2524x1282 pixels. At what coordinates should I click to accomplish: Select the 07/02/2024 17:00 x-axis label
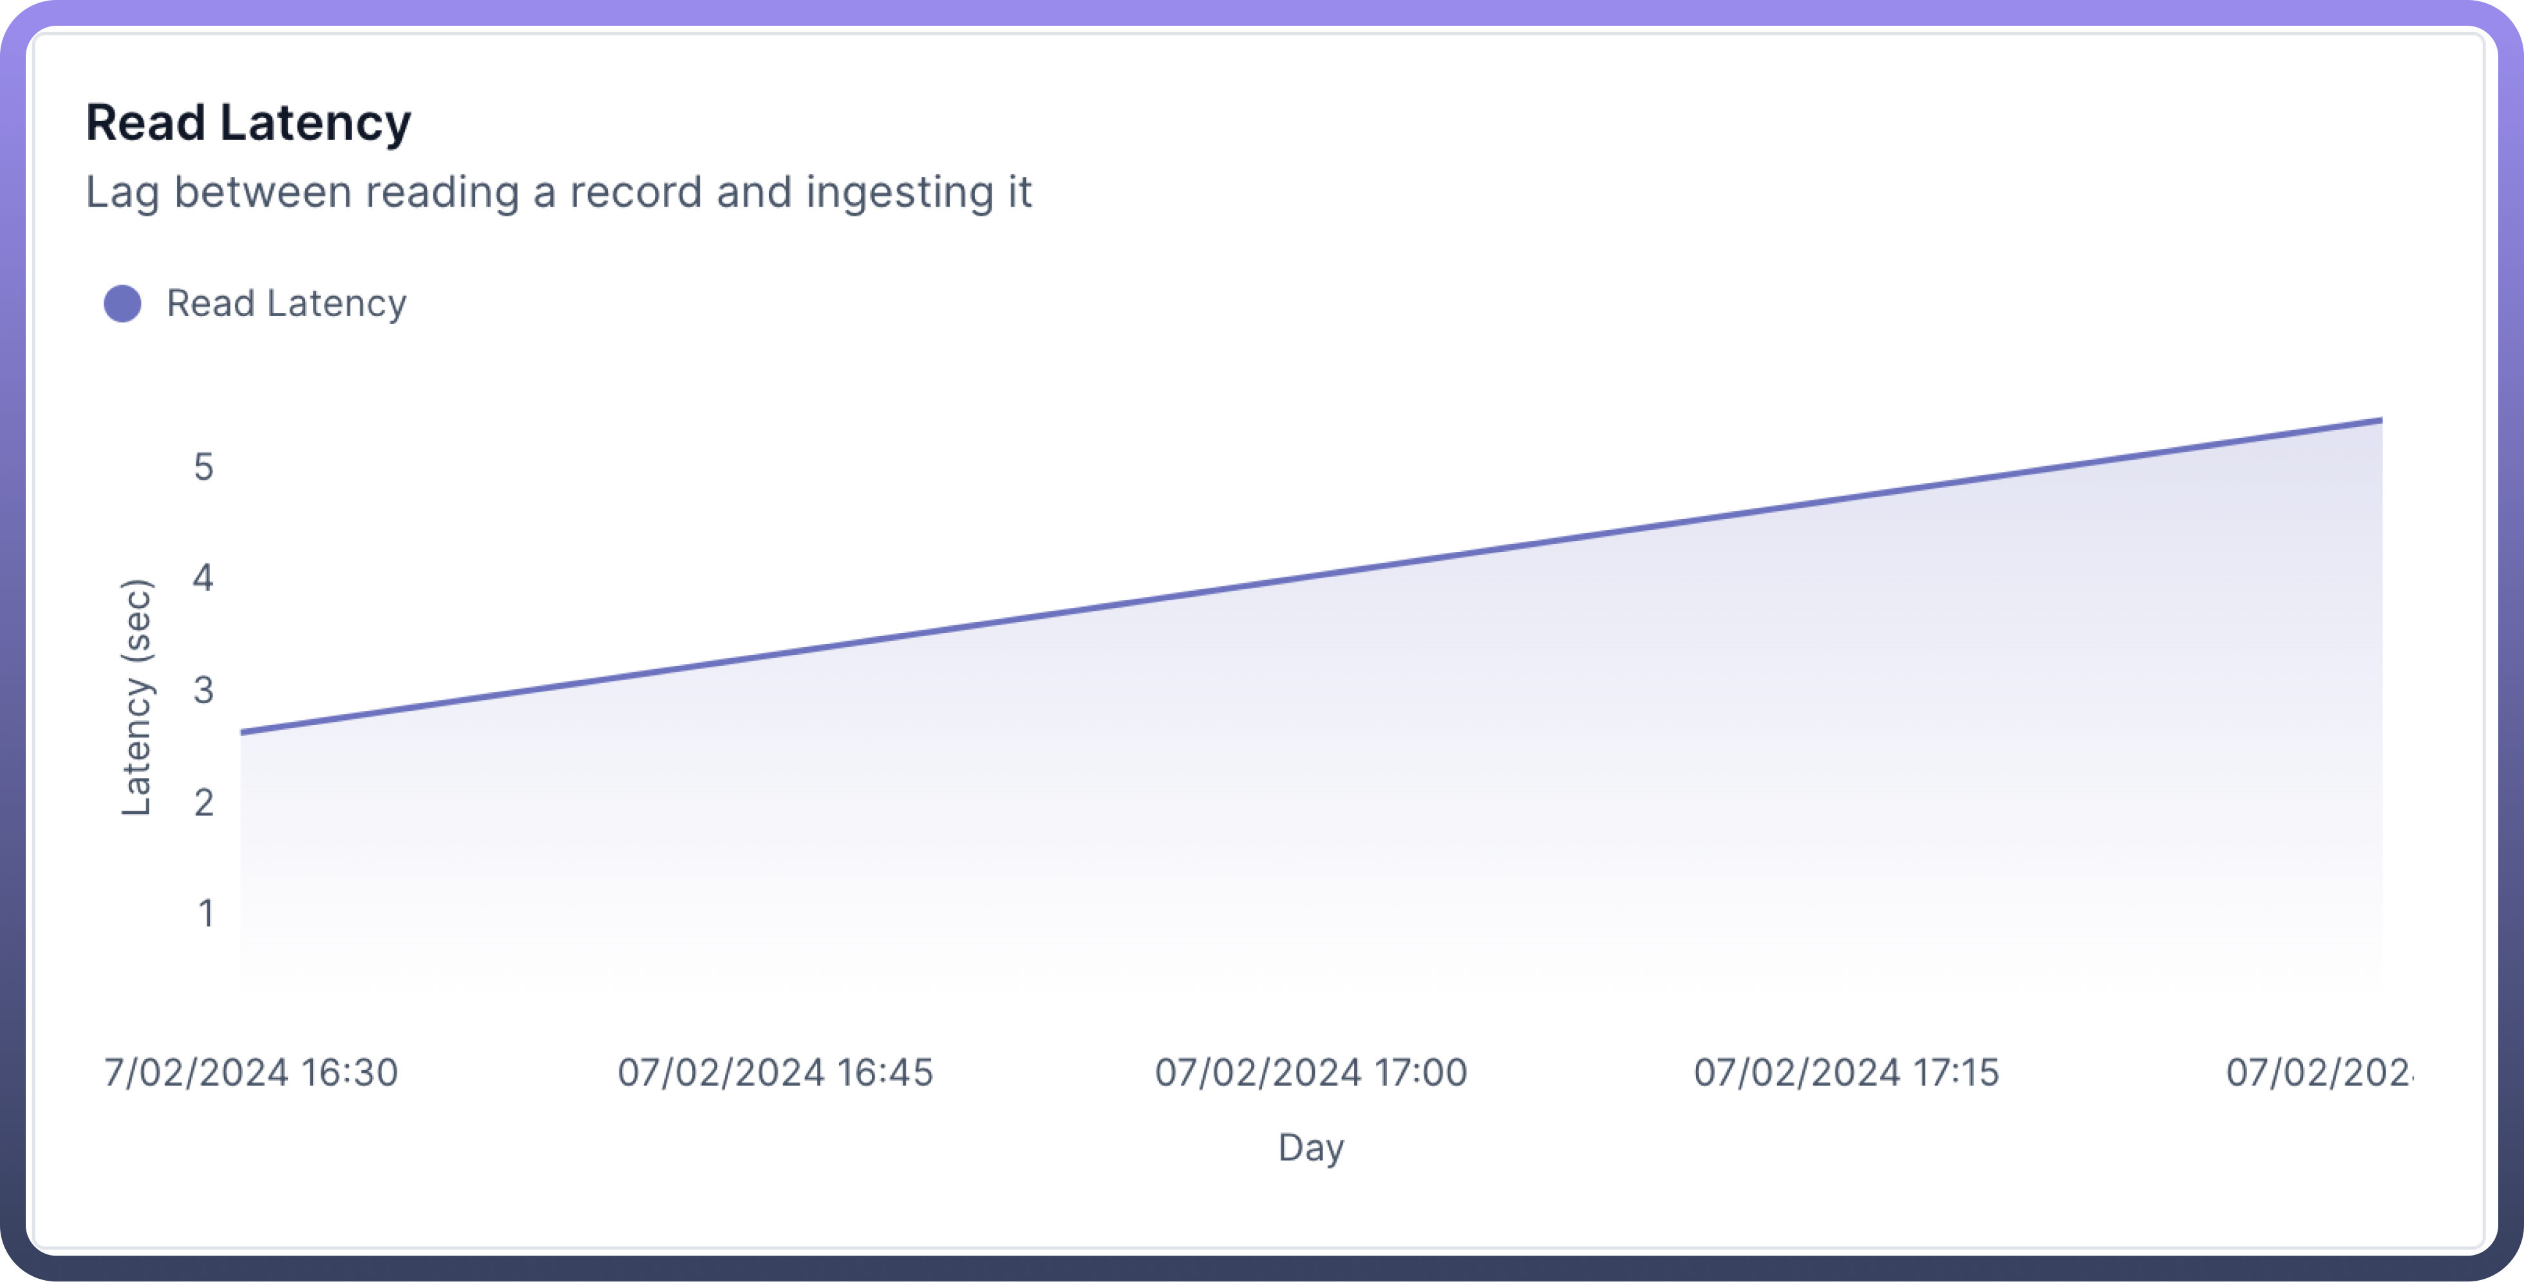coord(1311,1072)
